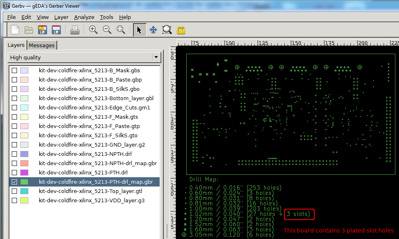Image resolution: width=399 pixels, height=239 pixels.
Task: Open the Analyze menu
Action: (x=84, y=17)
